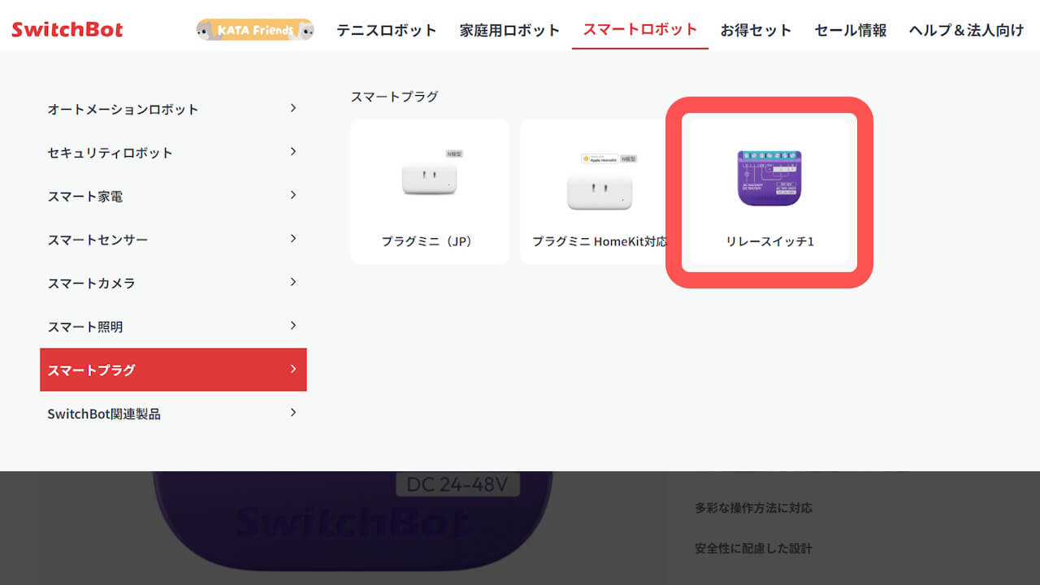
Task: Open the ヘルプ＆法人向け menu
Action: [x=967, y=30]
